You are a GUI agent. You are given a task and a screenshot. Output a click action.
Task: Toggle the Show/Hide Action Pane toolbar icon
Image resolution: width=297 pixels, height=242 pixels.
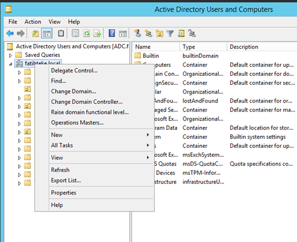point(123,34)
